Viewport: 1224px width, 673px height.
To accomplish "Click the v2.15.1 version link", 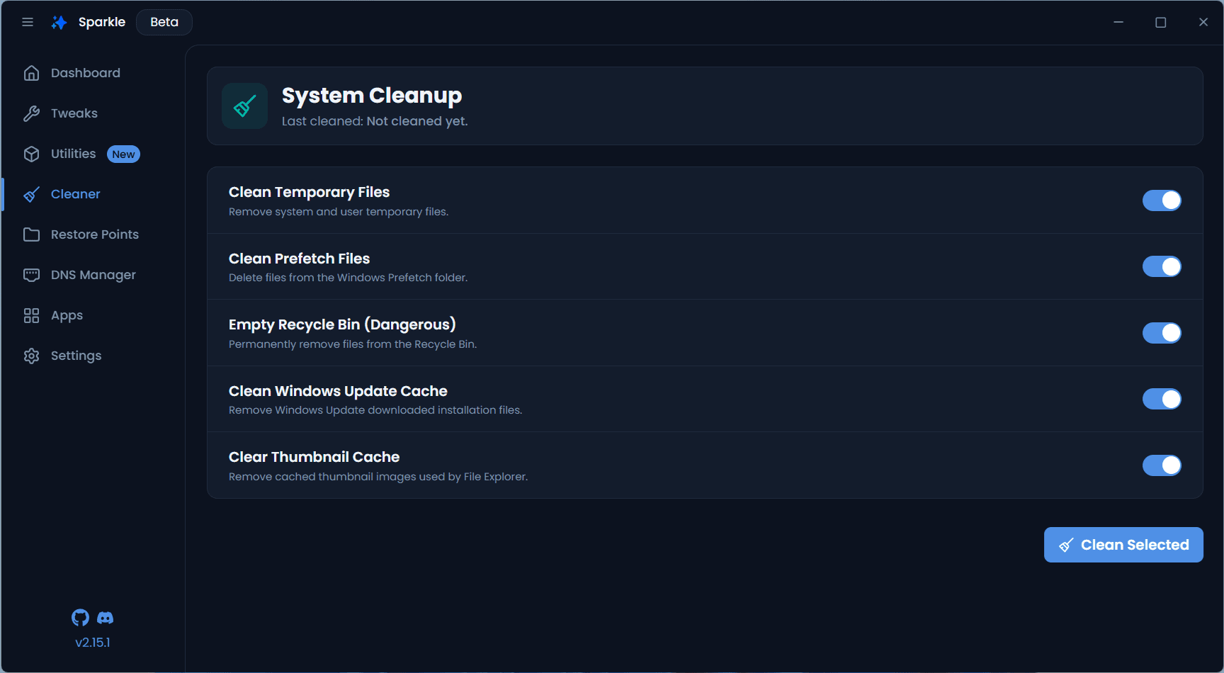I will (x=93, y=643).
